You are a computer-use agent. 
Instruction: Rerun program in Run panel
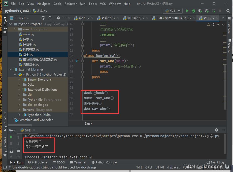pos(11,137)
